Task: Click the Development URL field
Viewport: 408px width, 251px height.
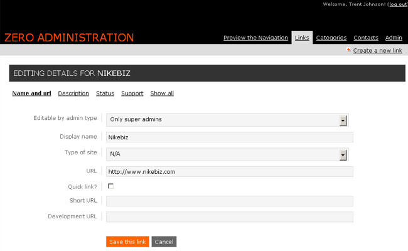Action: click(x=229, y=216)
